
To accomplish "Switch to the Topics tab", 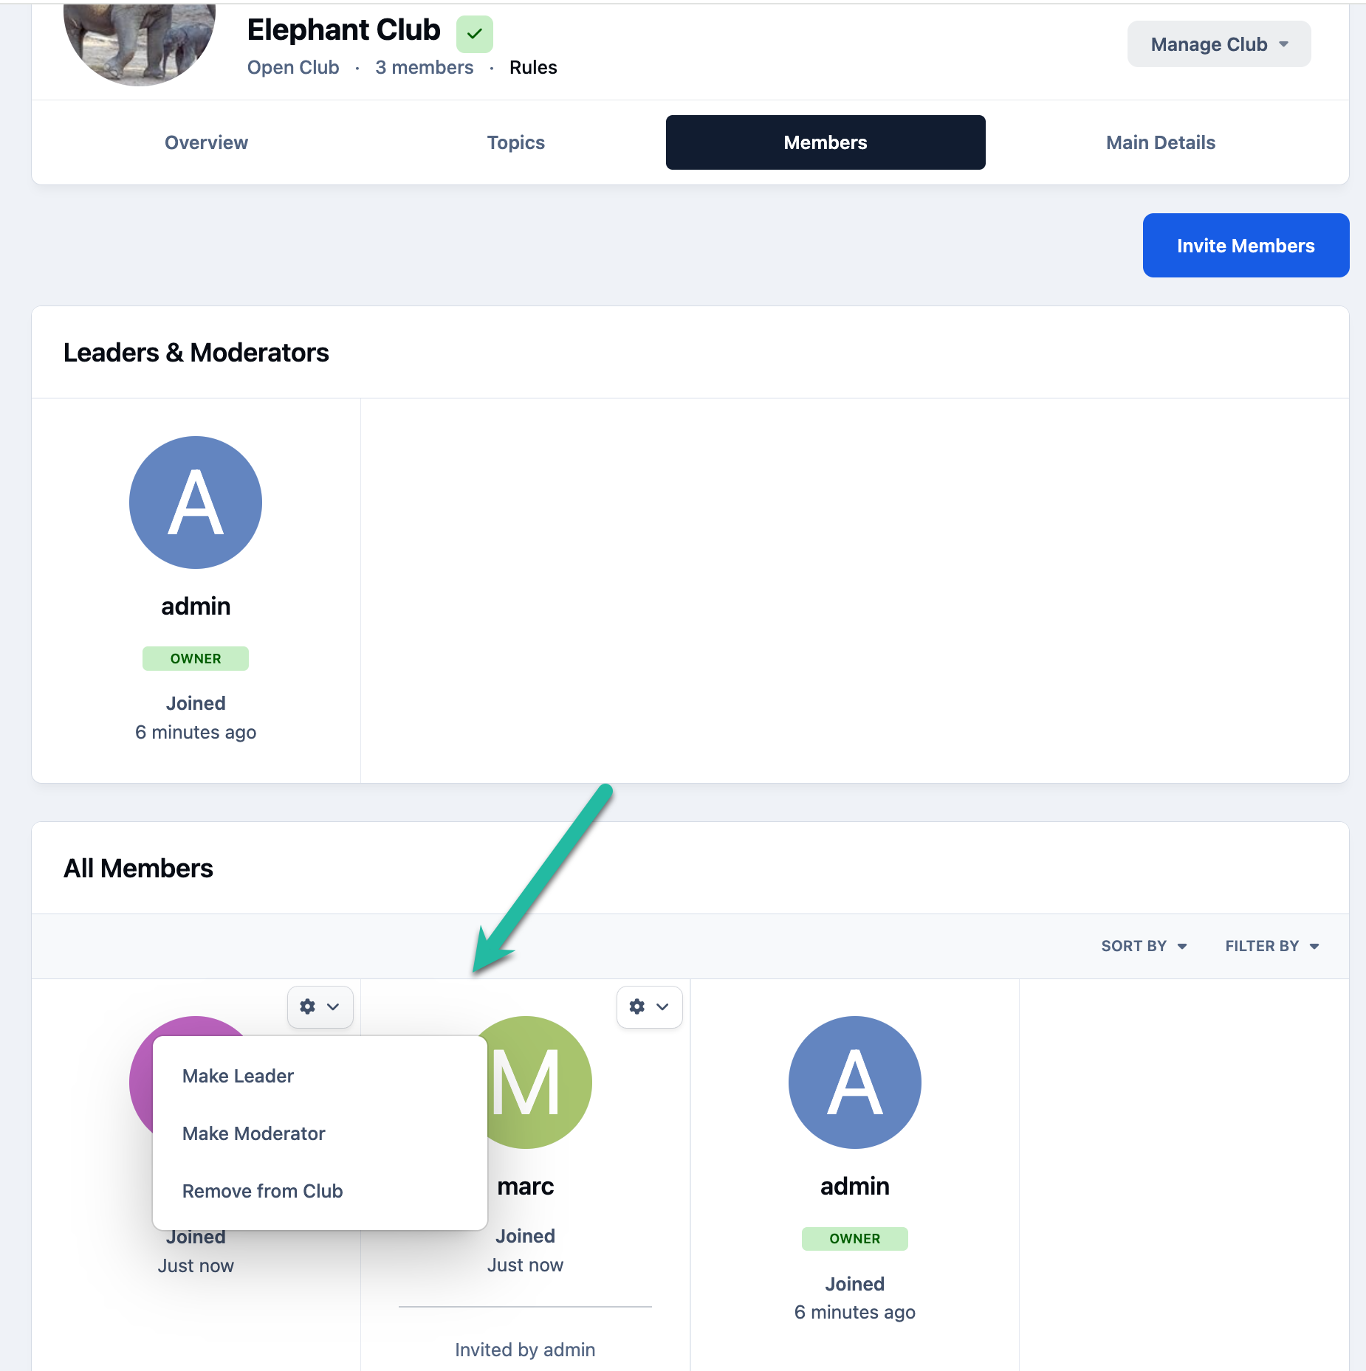I will coord(515,142).
